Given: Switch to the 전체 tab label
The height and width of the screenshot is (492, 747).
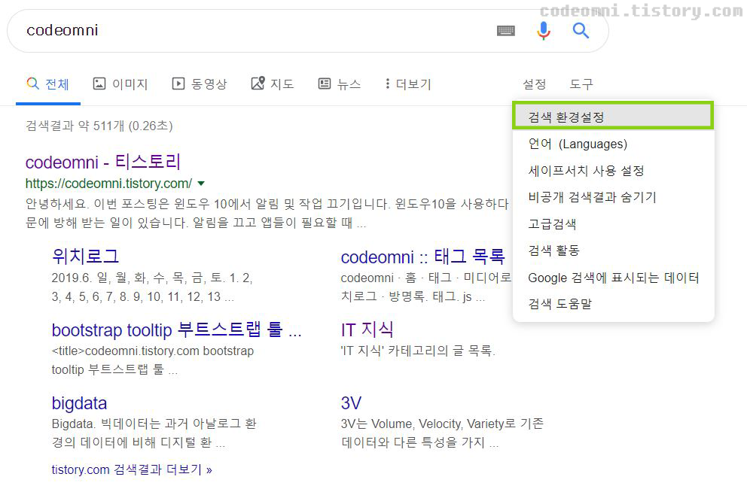Looking at the screenshot, I should [x=57, y=84].
